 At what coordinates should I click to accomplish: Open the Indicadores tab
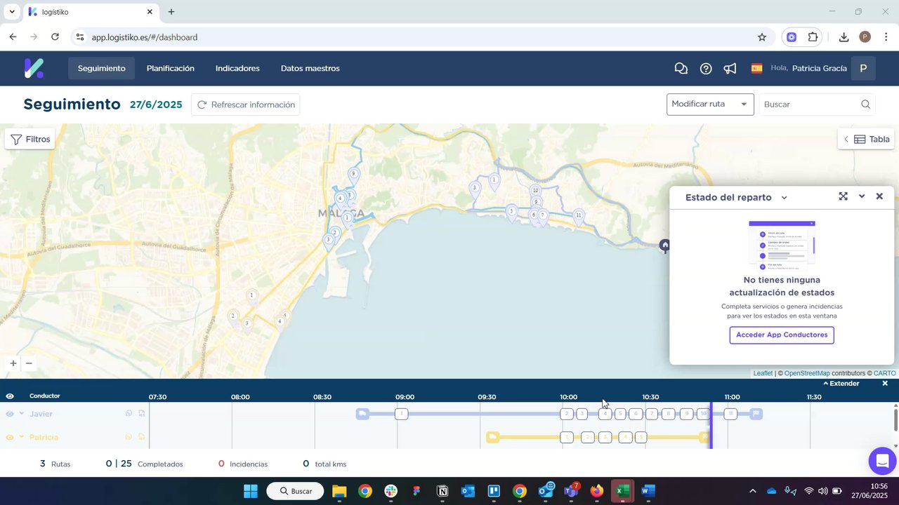[237, 68]
